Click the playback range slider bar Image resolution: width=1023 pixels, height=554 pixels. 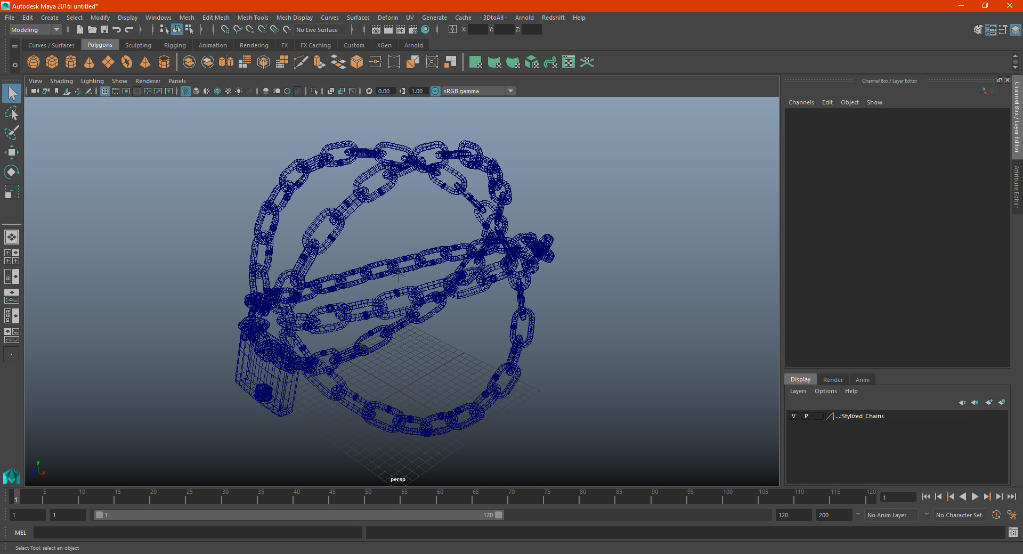click(x=298, y=515)
